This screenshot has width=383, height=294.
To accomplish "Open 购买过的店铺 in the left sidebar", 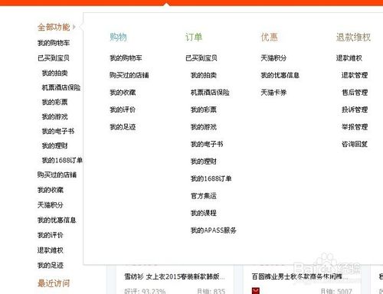I will pyautogui.click(x=57, y=175).
